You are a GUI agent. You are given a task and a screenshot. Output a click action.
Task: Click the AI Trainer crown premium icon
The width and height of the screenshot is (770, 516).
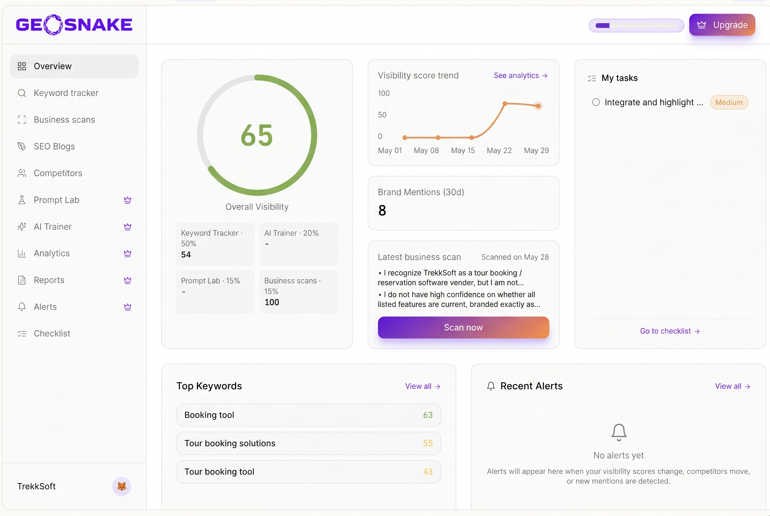click(x=128, y=226)
